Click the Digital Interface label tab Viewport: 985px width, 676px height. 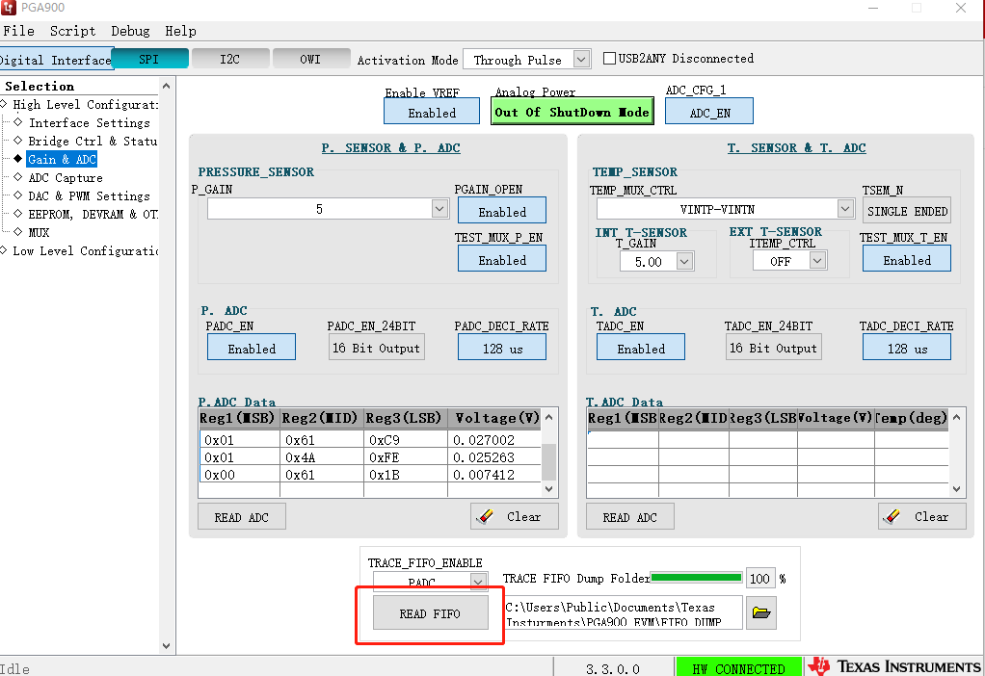[55, 60]
